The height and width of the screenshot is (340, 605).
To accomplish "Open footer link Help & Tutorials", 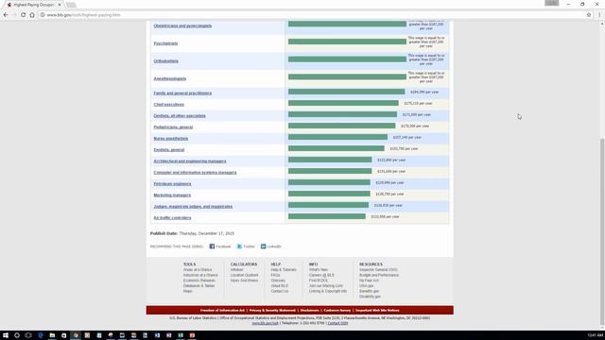I will (x=284, y=270).
